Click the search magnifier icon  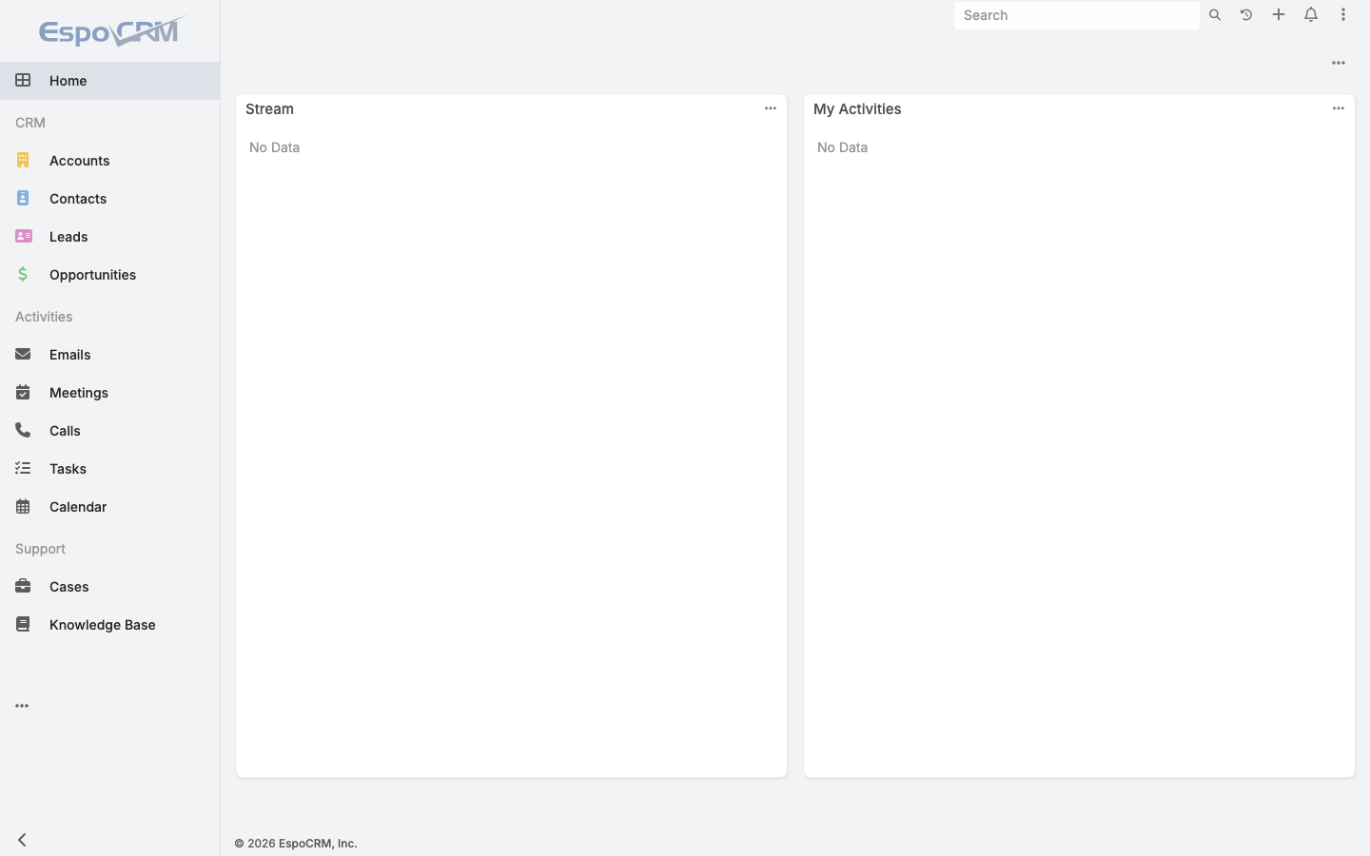(1215, 15)
